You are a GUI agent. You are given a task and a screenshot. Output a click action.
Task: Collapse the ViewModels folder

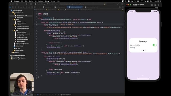point(13,25)
